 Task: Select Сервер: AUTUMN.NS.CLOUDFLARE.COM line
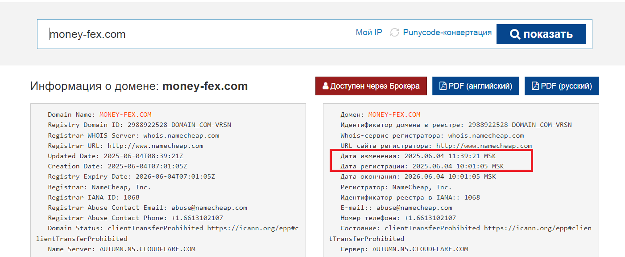tap(404, 249)
